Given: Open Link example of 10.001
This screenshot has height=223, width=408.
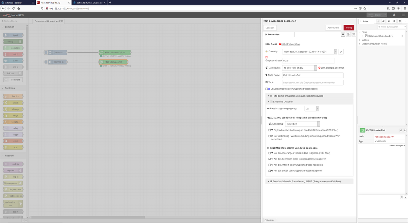Looking at the screenshot, I should click(333, 68).
